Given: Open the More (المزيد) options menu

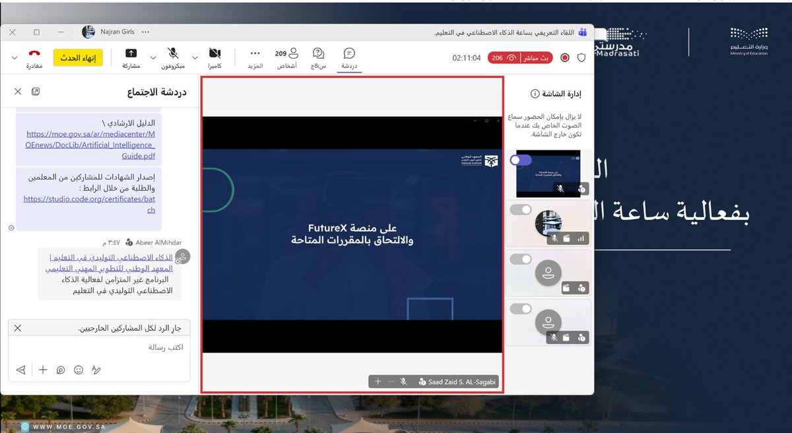Looking at the screenshot, I should (x=255, y=58).
